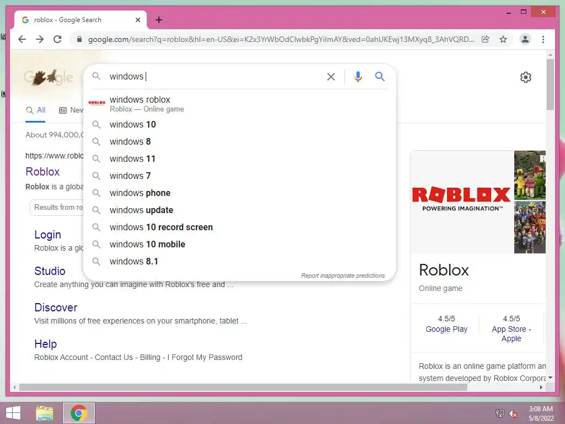Open the Discover sitelink
565x424 pixels.
(56, 308)
